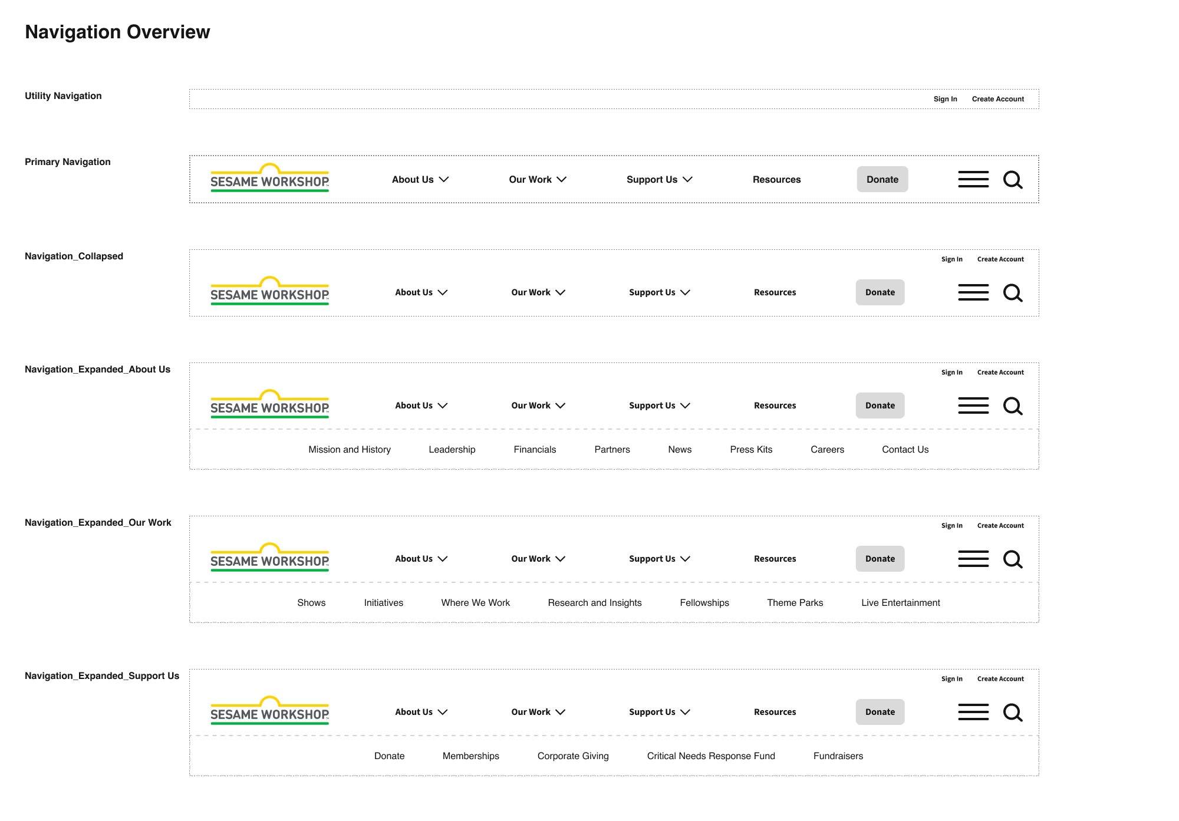1179x821 pixels.
Task: Open Leadership submenu link
Action: tap(452, 449)
